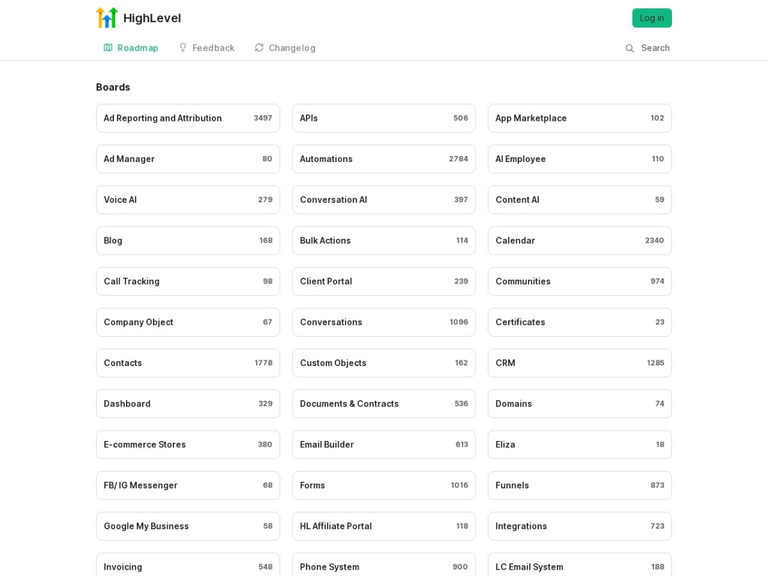Select the Call Tracking board
768x576 pixels.
pos(188,282)
